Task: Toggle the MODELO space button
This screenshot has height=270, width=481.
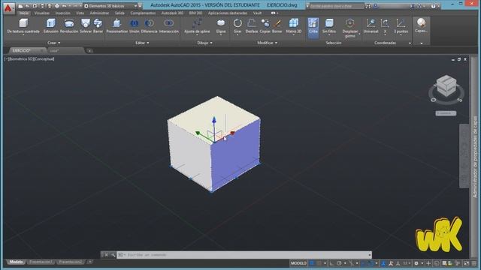Action: (x=298, y=263)
